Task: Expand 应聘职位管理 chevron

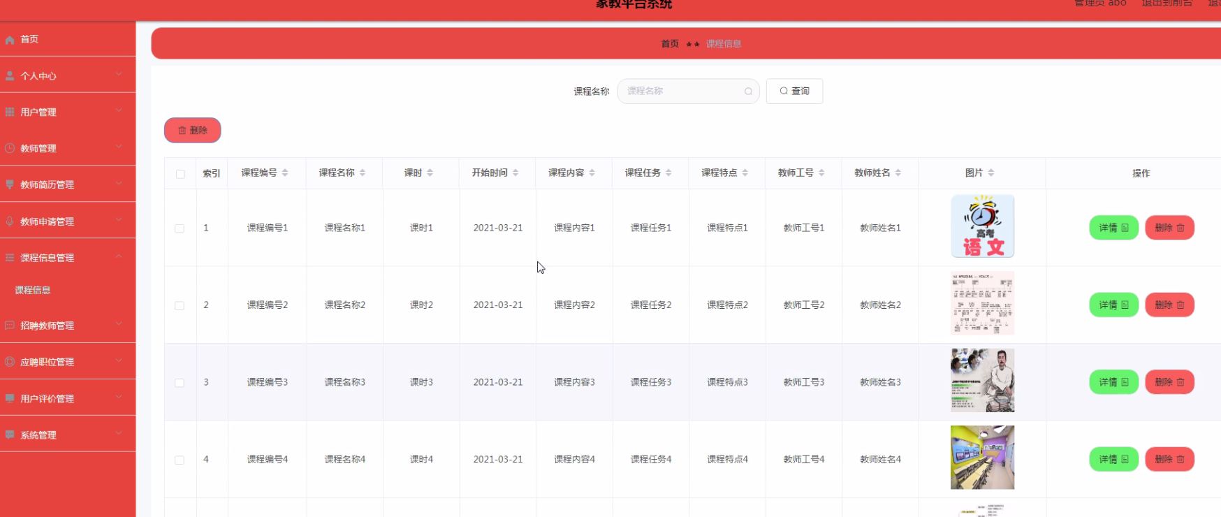Action: 119,360
